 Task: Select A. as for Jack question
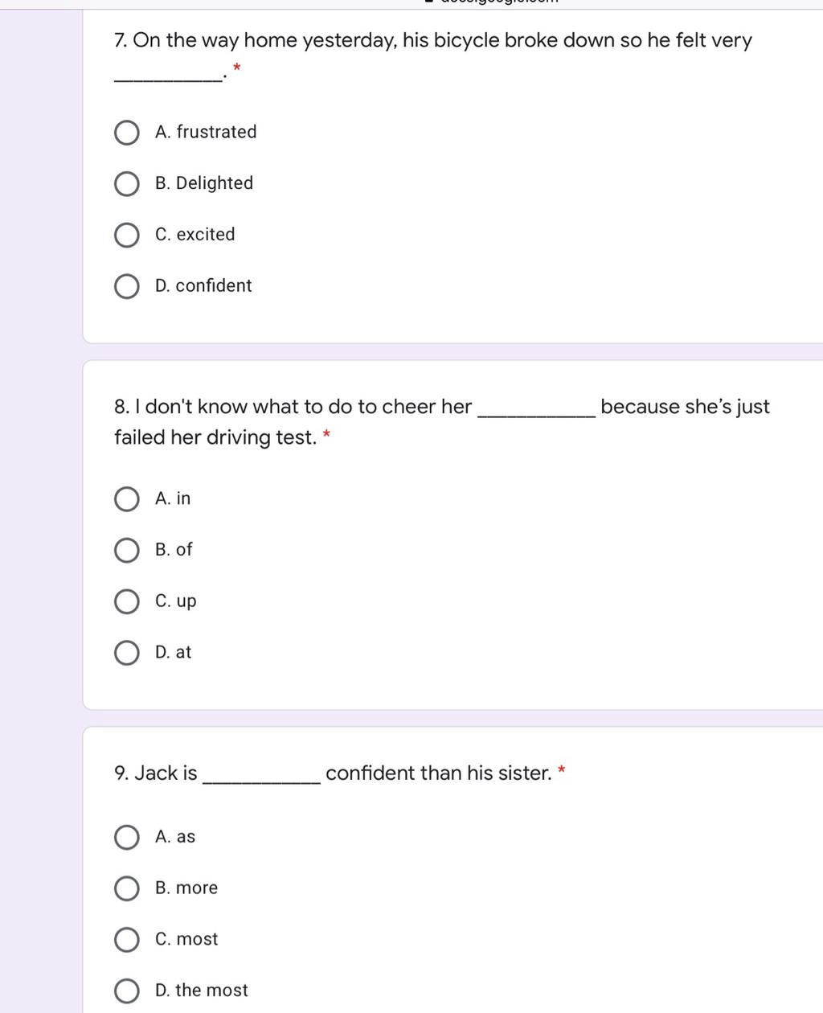pyautogui.click(x=126, y=838)
